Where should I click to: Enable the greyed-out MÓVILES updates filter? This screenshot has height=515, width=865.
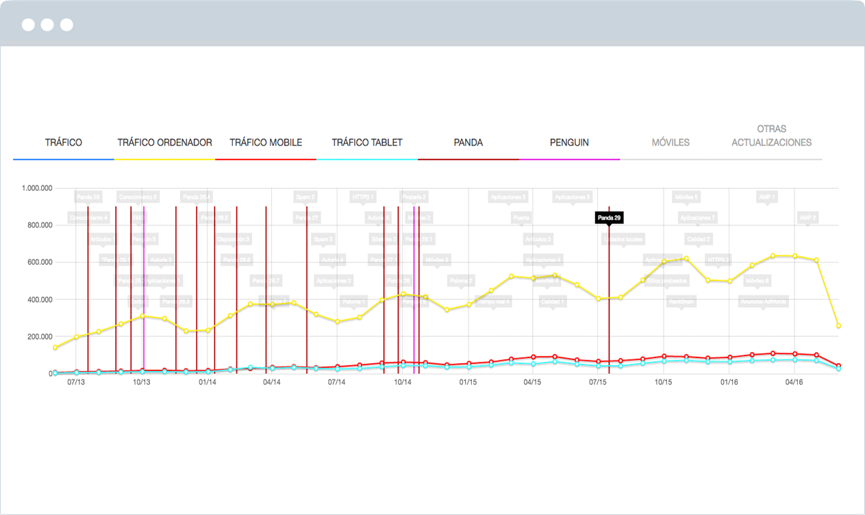[670, 142]
